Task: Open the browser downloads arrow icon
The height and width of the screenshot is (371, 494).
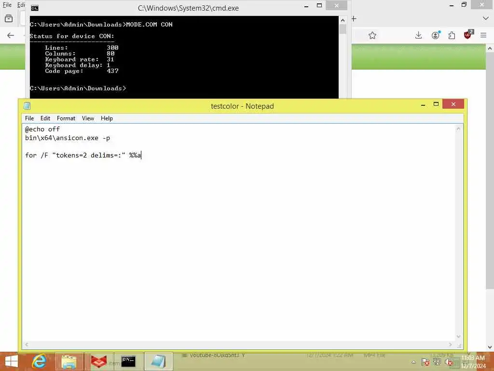Action: tap(418, 35)
